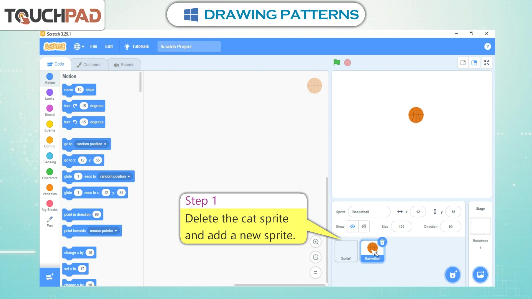This screenshot has width=532, height=299.
Task: Switch to the Sounds tab
Action: point(124,65)
